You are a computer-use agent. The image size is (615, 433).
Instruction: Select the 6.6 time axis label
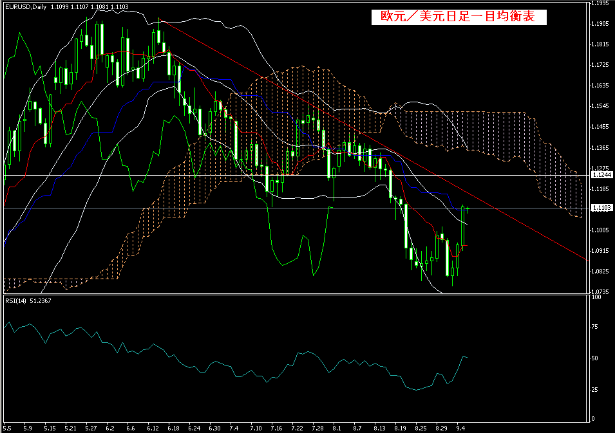[131, 428]
